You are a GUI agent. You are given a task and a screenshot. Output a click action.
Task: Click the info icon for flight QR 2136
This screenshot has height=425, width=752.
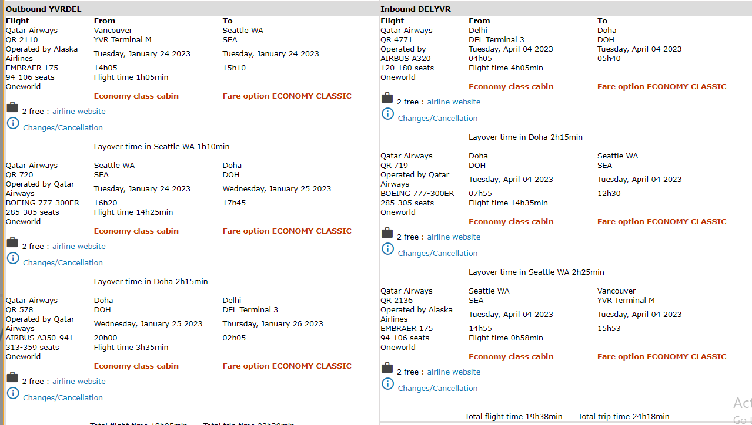(x=387, y=384)
